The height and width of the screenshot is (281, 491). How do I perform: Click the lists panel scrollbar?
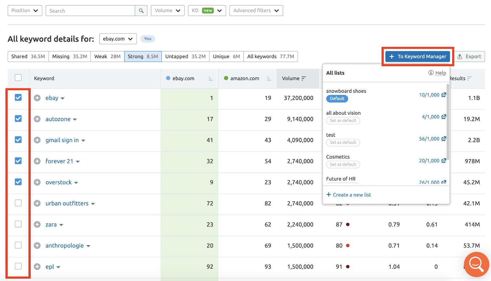448,122
